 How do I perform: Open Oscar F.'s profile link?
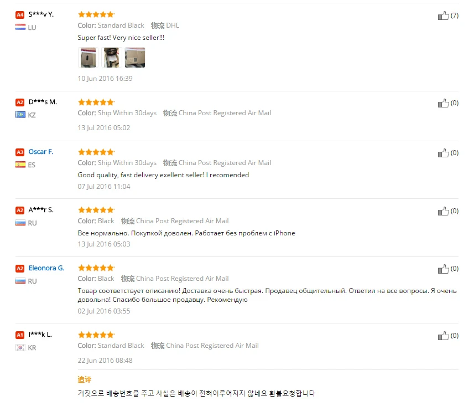coord(41,152)
